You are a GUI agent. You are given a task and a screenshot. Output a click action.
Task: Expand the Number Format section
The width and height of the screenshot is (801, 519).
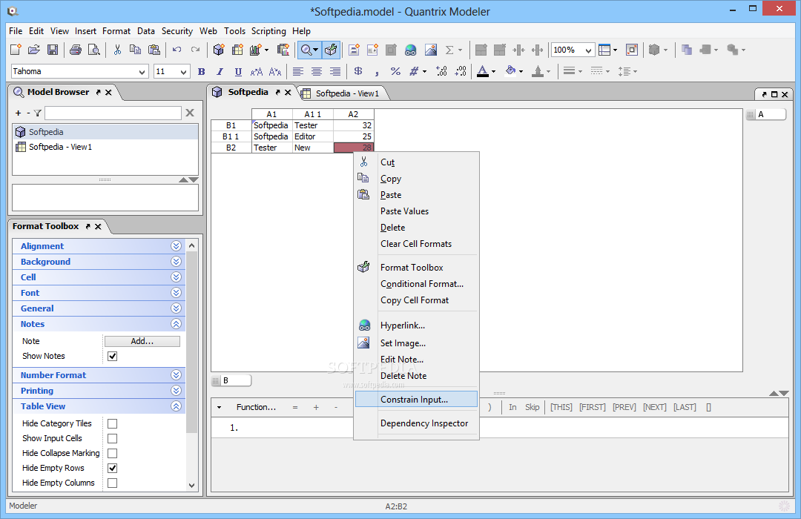177,375
